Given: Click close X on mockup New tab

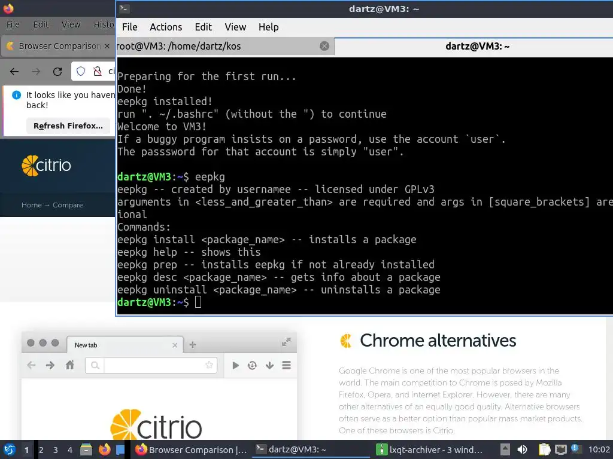Looking at the screenshot, I should pos(175,345).
